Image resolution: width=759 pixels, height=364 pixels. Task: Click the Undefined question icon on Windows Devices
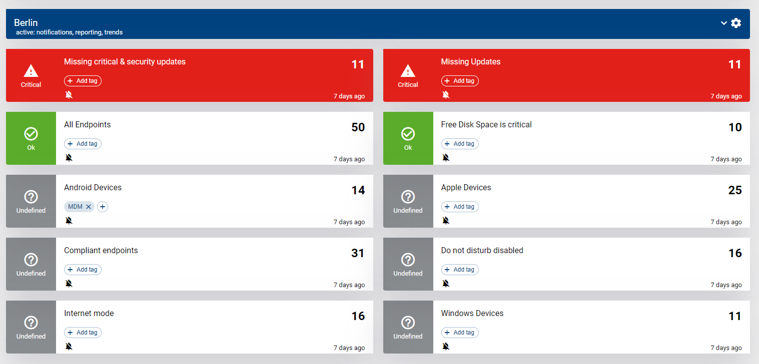click(x=408, y=322)
